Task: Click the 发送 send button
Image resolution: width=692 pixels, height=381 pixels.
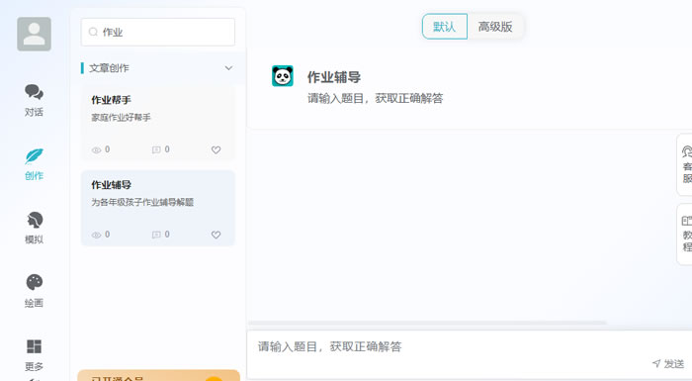Action: click(667, 363)
